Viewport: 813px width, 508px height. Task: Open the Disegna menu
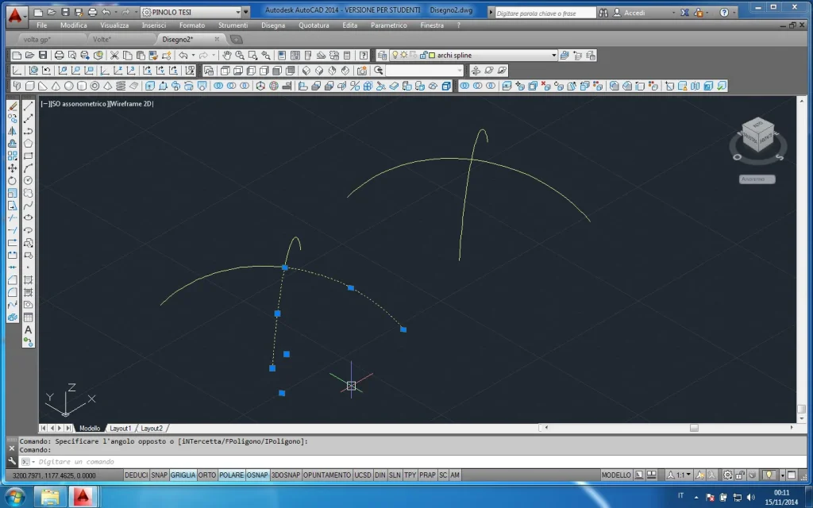(272, 25)
